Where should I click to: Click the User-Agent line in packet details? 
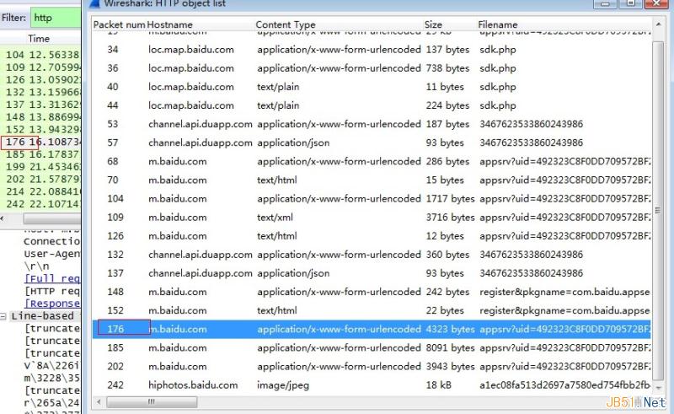coord(52,254)
